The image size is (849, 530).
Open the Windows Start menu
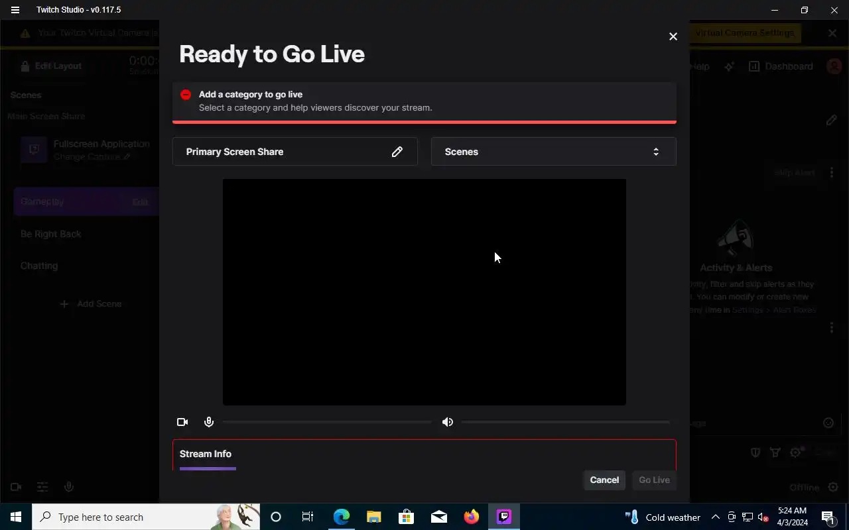point(16,517)
